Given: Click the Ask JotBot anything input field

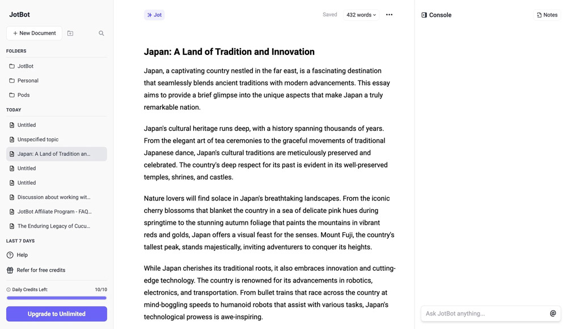Looking at the screenshot, I should click(485, 314).
